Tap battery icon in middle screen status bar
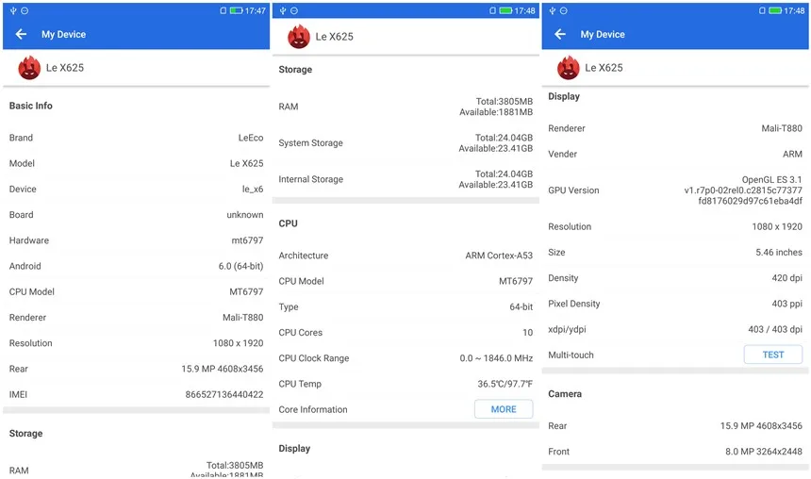The image size is (811, 479). pyautogui.click(x=505, y=10)
